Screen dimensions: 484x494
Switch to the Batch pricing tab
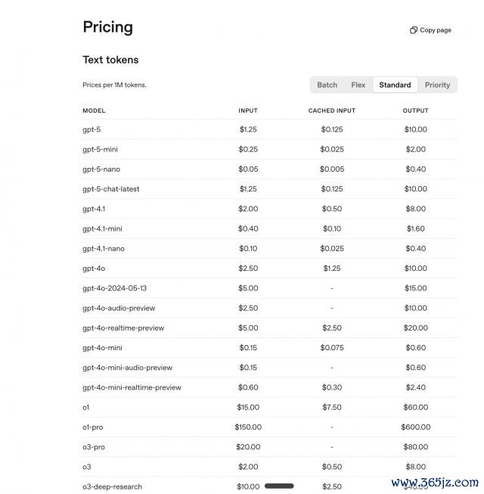click(x=327, y=85)
